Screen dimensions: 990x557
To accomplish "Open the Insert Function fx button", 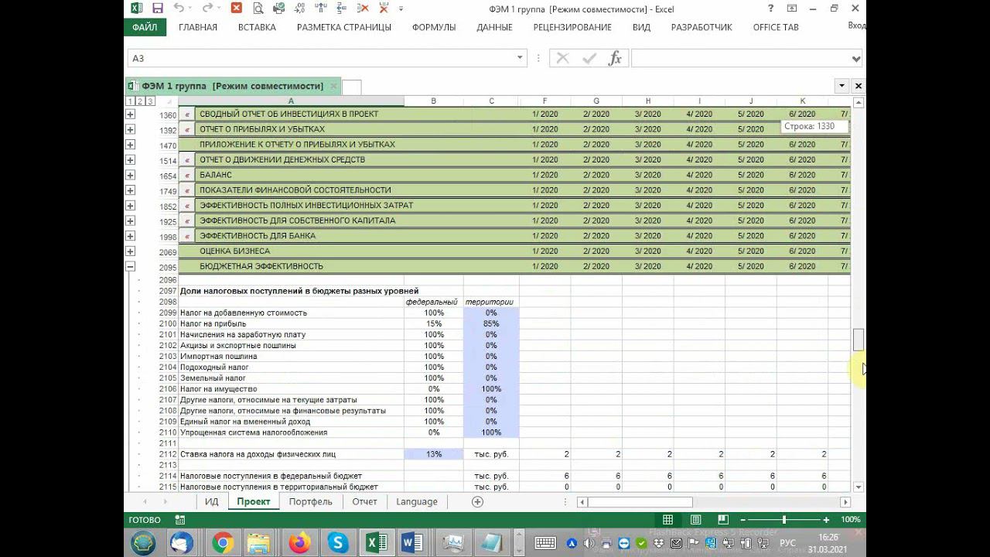I will tap(615, 58).
